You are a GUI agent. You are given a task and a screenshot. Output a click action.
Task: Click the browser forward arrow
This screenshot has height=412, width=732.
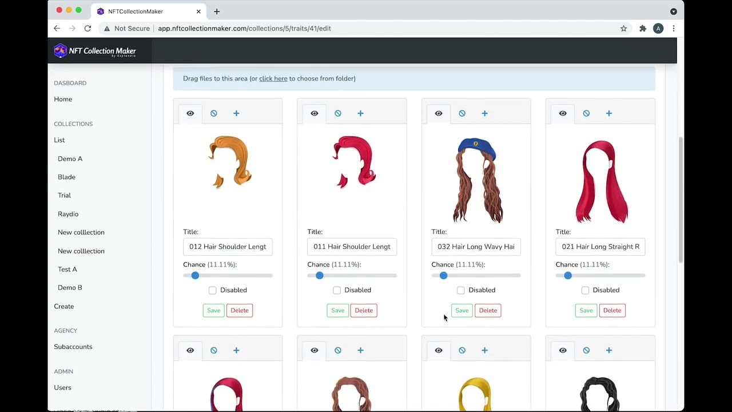(72, 28)
